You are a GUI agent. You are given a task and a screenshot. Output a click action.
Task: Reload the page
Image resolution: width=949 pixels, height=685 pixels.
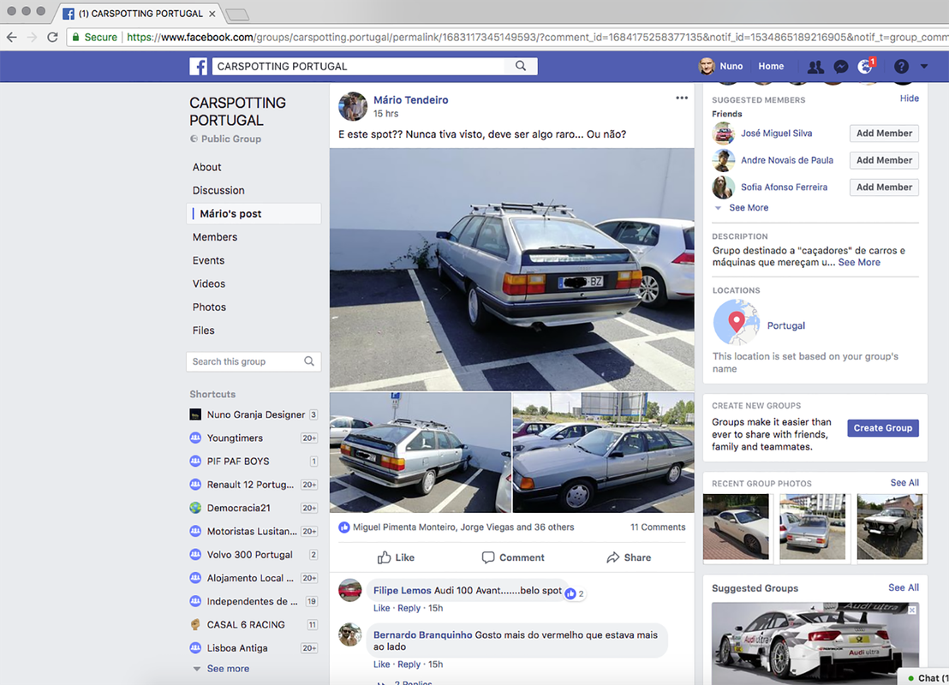(52, 37)
